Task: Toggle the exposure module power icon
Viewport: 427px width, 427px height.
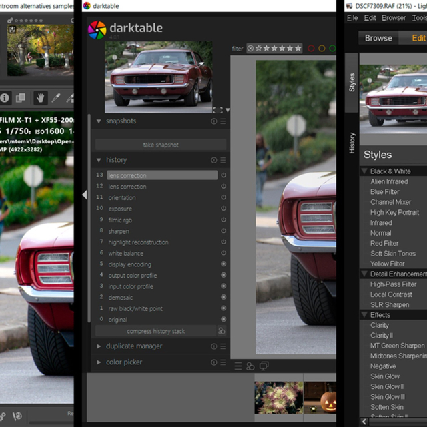Action: click(x=223, y=209)
